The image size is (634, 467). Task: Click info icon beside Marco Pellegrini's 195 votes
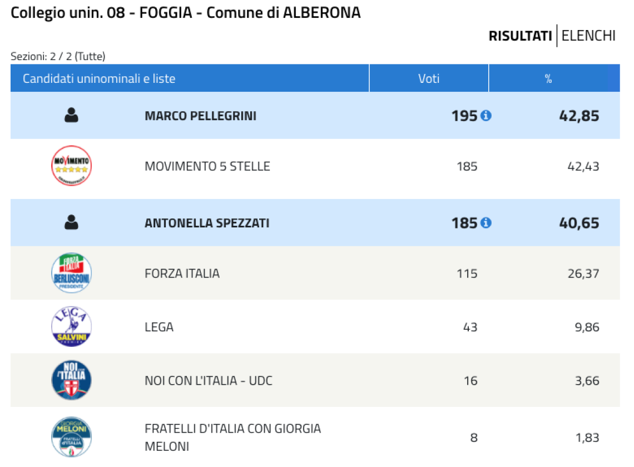pyautogui.click(x=486, y=116)
